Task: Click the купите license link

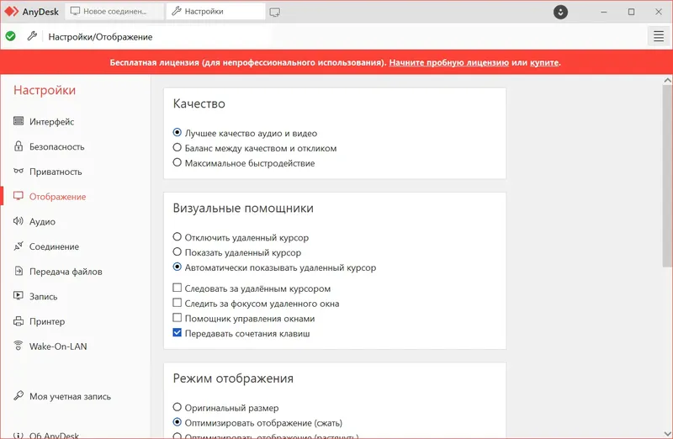Action: click(544, 62)
